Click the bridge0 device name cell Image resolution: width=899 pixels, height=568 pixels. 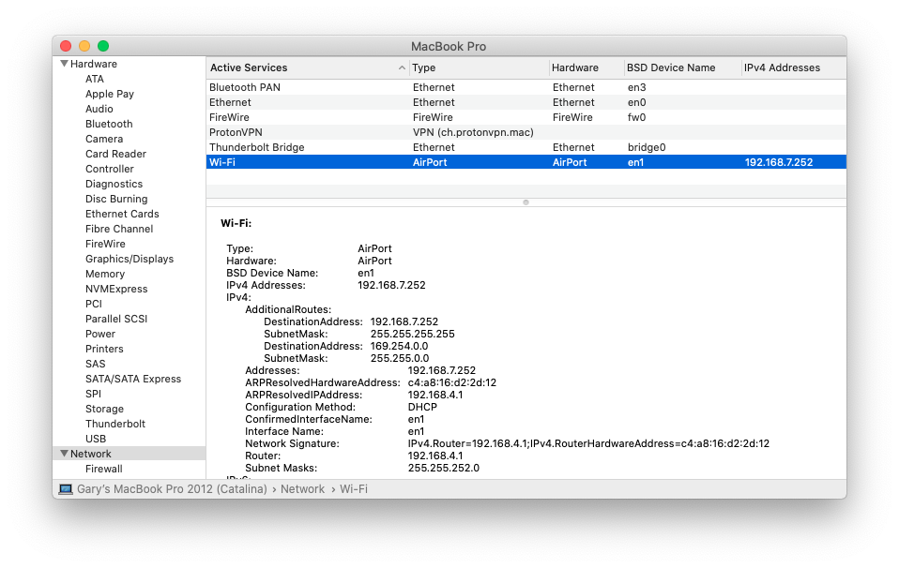(647, 147)
